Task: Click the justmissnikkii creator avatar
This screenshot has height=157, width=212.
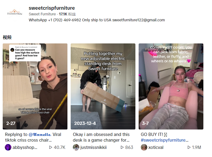Action: tap(76, 147)
